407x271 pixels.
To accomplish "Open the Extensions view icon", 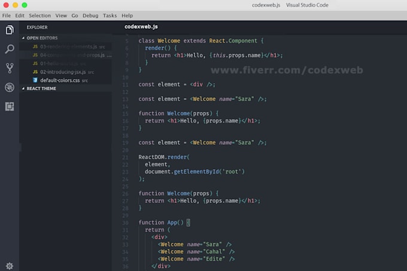I will pyautogui.click(x=10, y=106).
